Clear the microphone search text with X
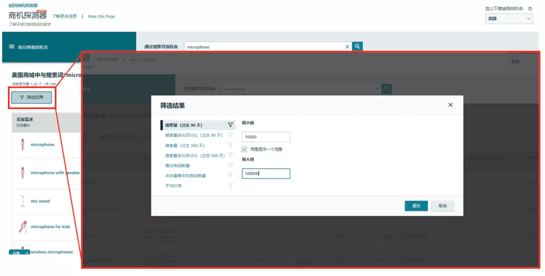Viewport: 545px width, 276px height. tap(347, 47)
